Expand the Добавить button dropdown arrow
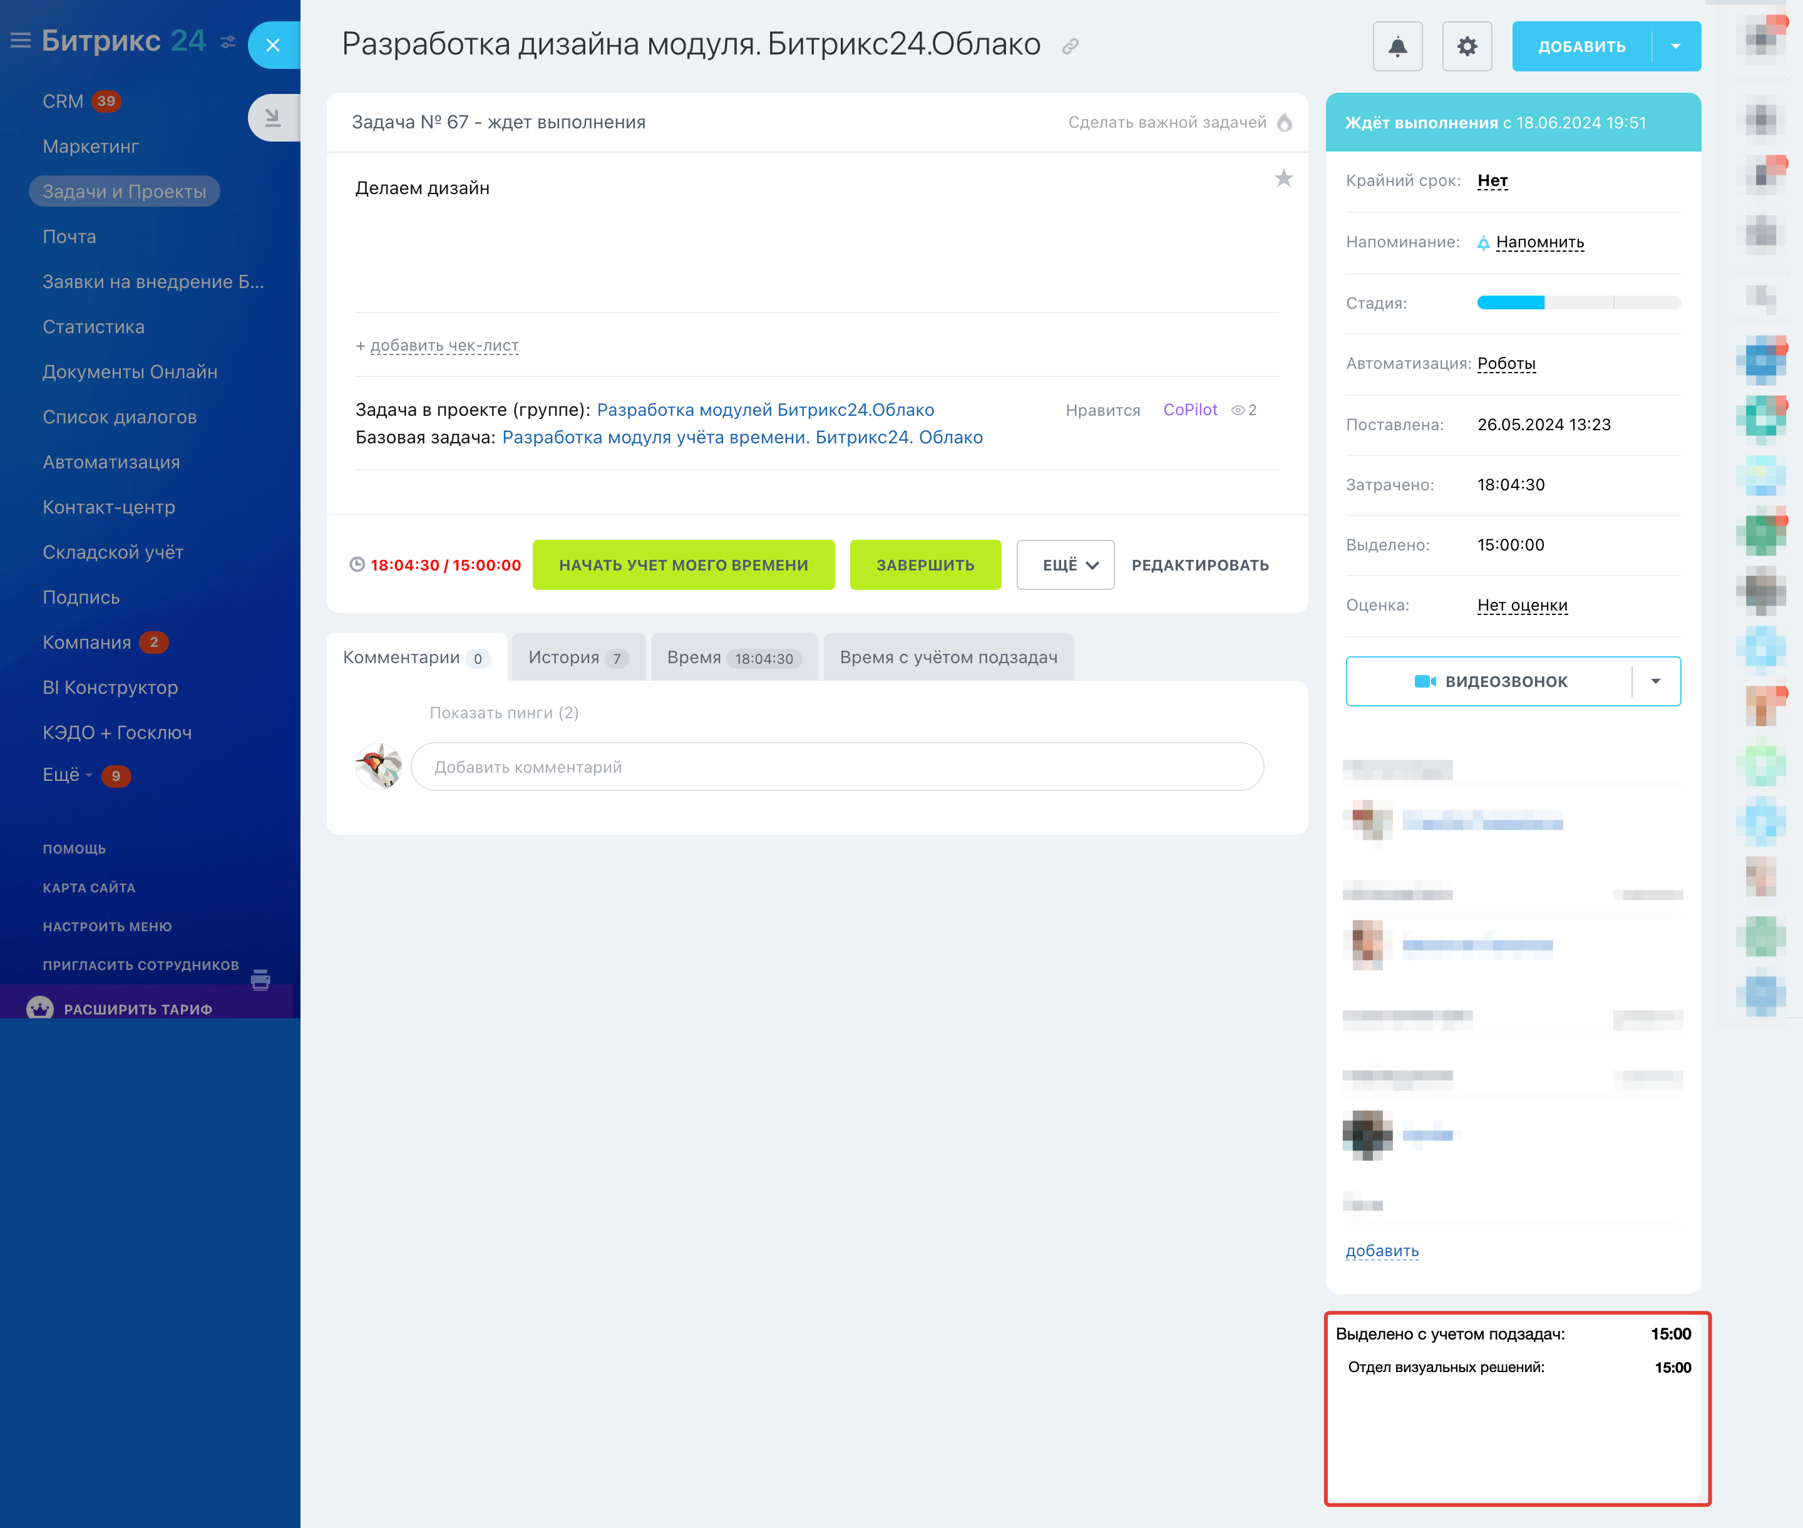Screen dimensions: 1803x1528 coord(1676,46)
